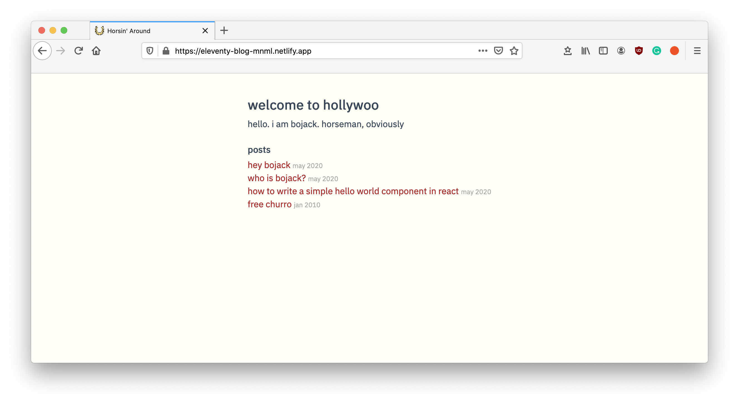Bookmark this page with star icon
Screen dimensions: 739x404
(514, 51)
